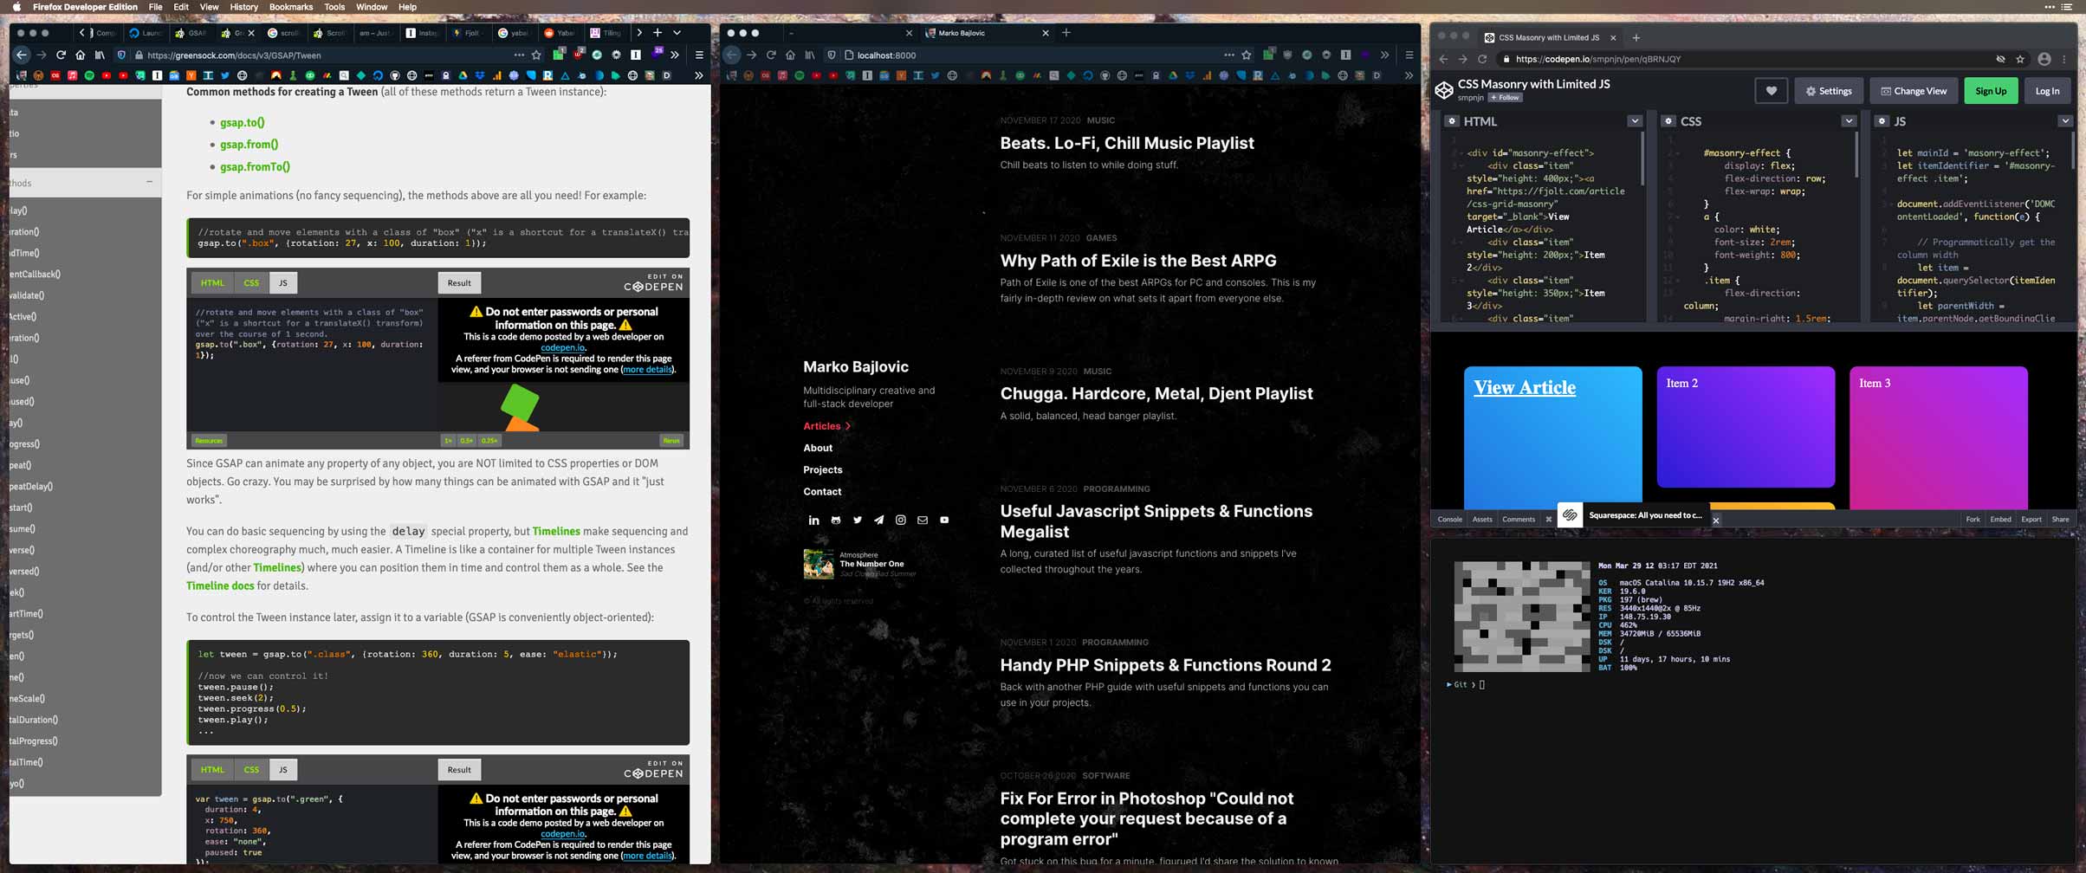Open hamburger menu in greensock Firefox window

click(699, 55)
